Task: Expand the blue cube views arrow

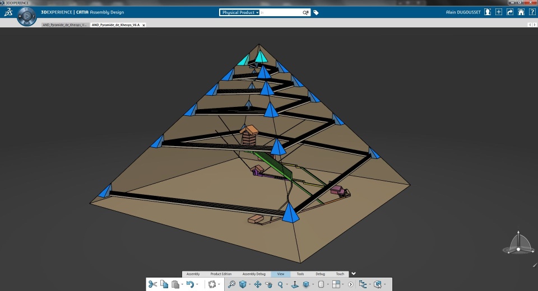Action: coord(249,284)
